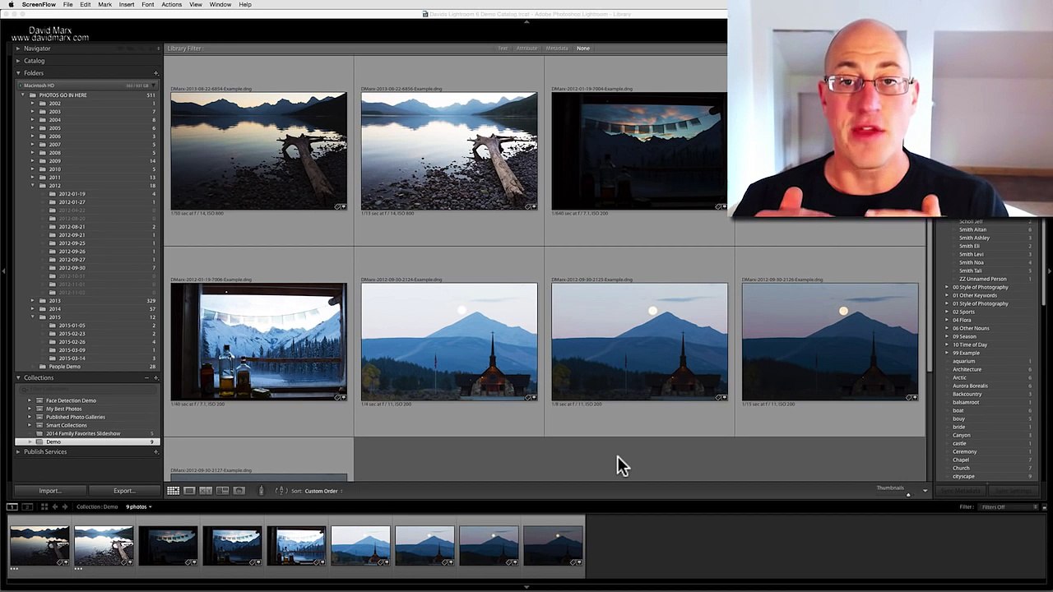Click the Sync Metadata button
1053x592 pixels.
point(959,491)
